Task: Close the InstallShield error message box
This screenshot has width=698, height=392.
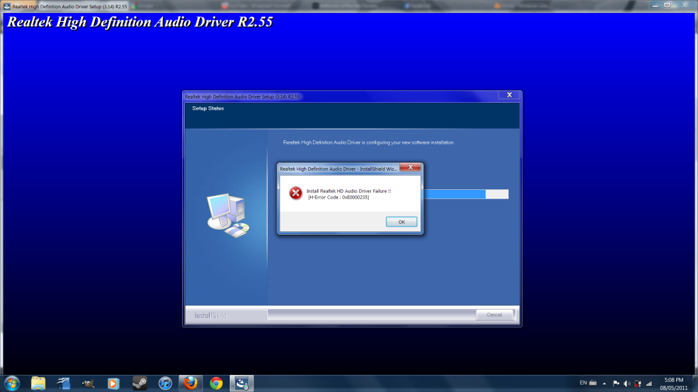Action: click(x=410, y=167)
